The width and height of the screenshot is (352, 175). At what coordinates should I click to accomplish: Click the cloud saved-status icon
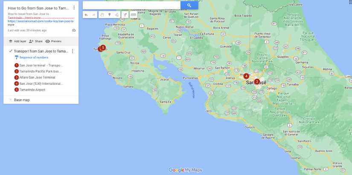pyautogui.click(x=74, y=30)
